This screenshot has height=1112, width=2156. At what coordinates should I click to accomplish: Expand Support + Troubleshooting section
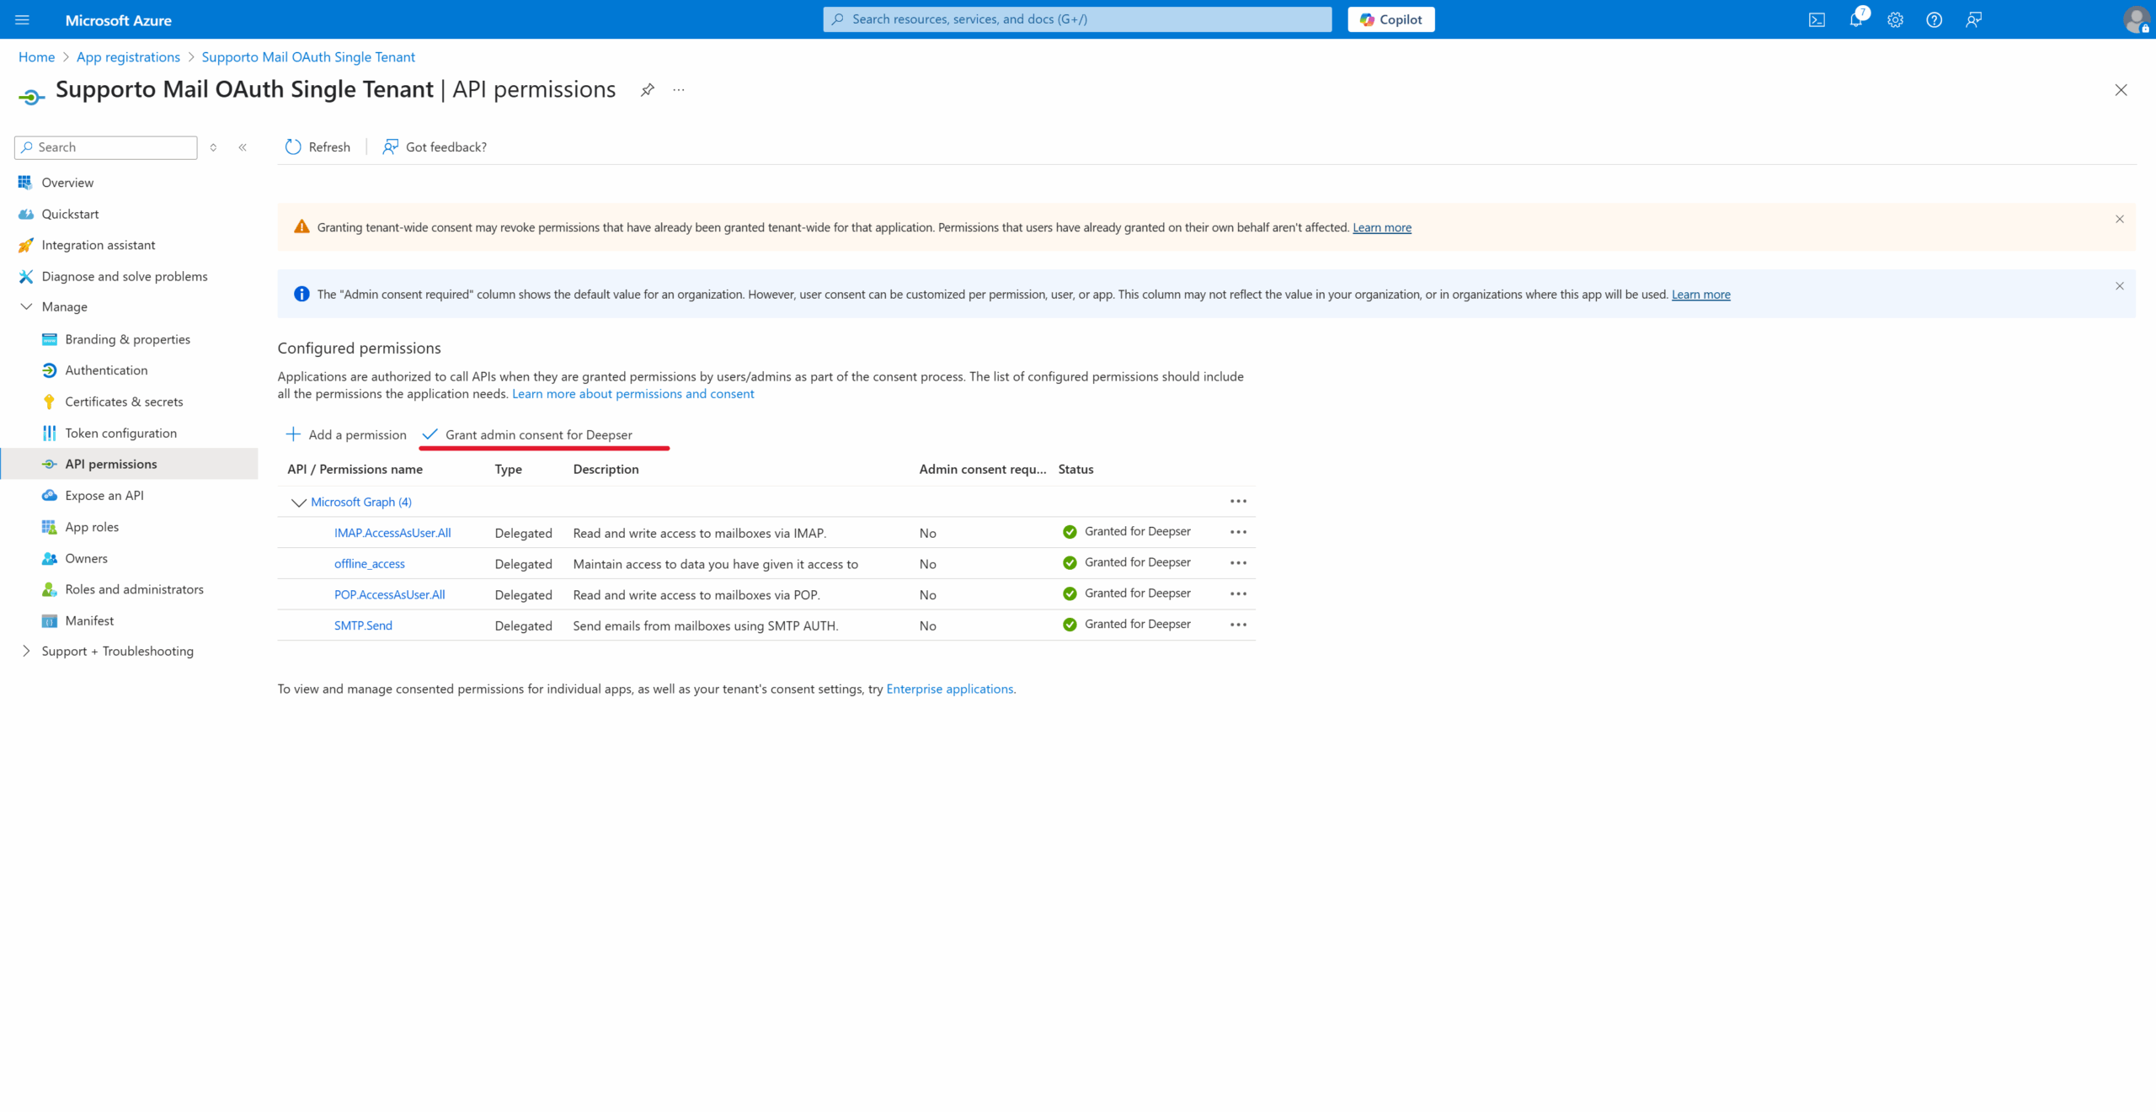(x=26, y=652)
